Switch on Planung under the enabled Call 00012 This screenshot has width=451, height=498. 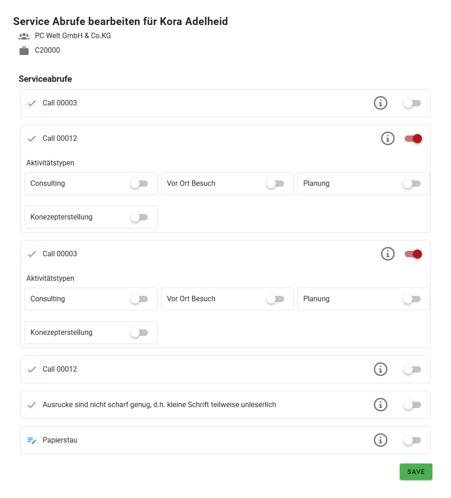pos(412,184)
